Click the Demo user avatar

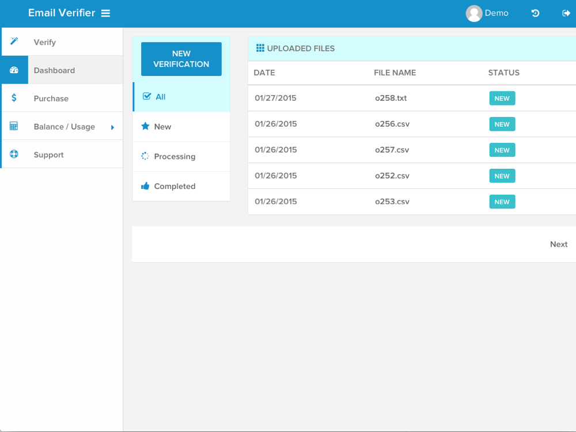point(474,14)
